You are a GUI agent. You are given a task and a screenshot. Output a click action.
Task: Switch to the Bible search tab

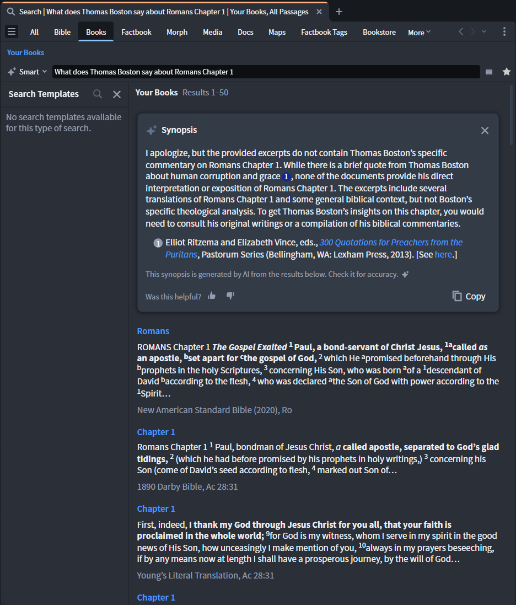point(62,32)
